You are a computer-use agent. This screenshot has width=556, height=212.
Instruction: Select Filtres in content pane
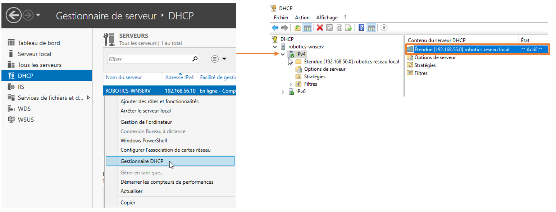[x=421, y=73]
